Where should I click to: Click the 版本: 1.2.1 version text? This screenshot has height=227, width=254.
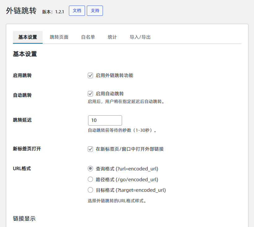click(53, 11)
